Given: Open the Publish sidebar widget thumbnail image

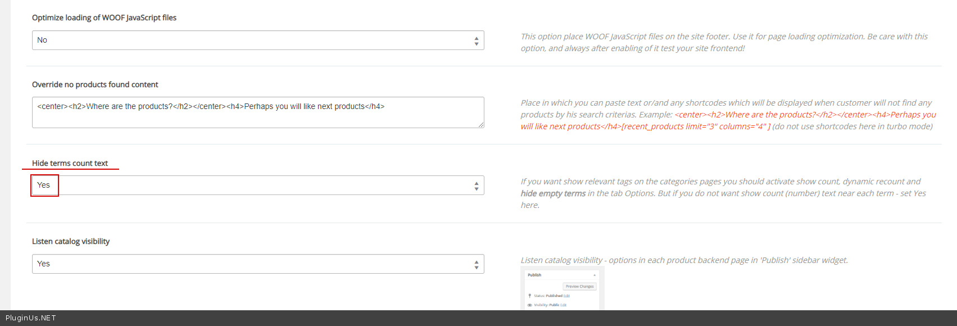Looking at the screenshot, I should (x=562, y=289).
